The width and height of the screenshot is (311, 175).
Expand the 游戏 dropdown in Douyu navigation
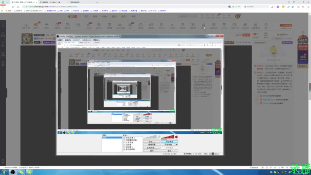[x=124, y=16]
